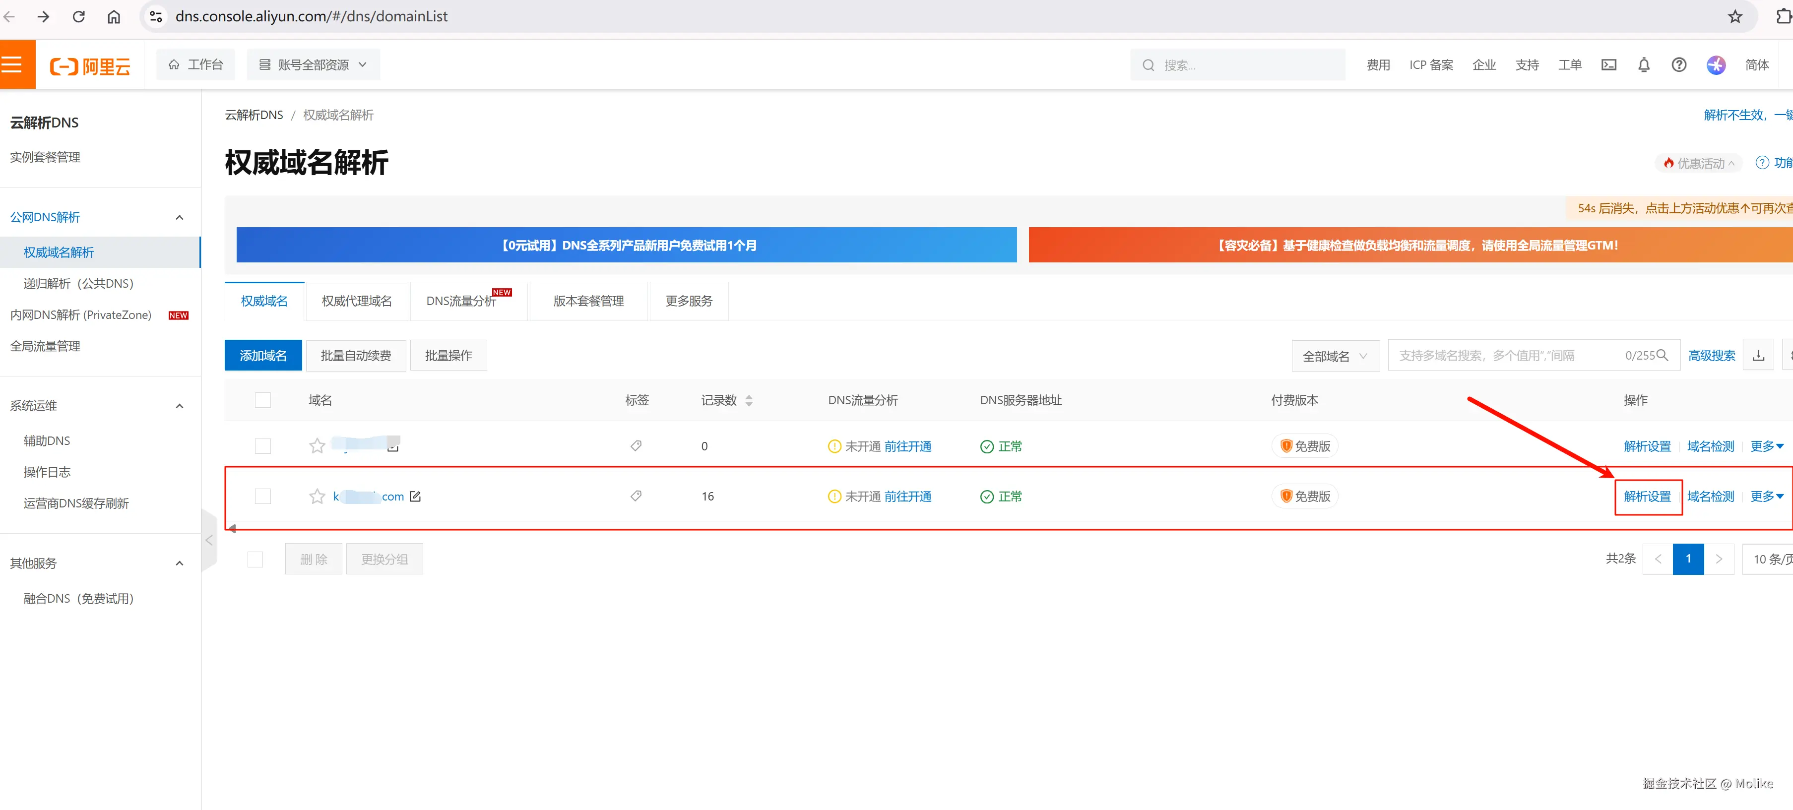
Task: Open the notifications bell icon
Action: pos(1643,65)
